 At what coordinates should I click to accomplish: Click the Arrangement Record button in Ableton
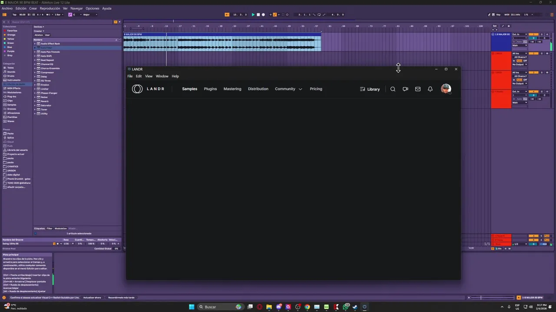[x=263, y=15]
